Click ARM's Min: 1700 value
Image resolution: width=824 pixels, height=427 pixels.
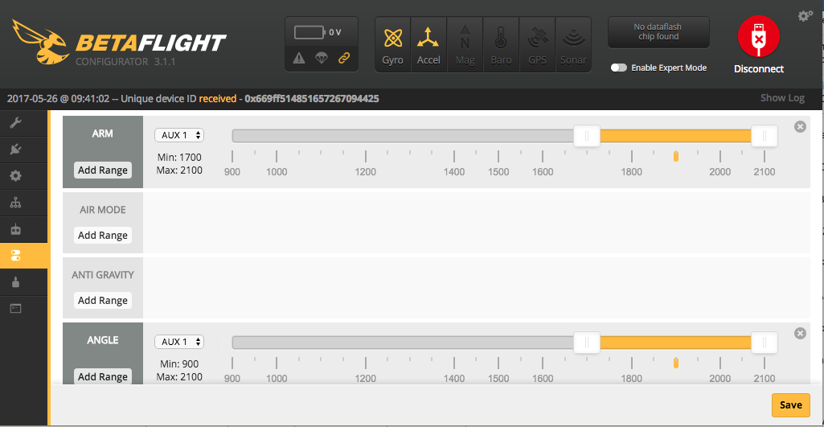179,158
